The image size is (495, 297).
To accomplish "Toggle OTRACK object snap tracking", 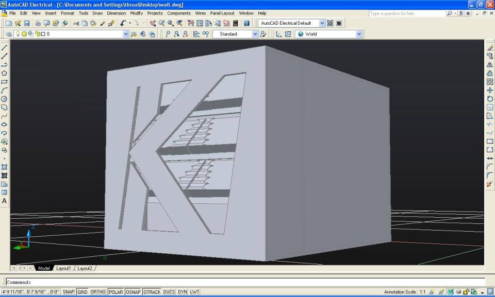I will (152, 292).
